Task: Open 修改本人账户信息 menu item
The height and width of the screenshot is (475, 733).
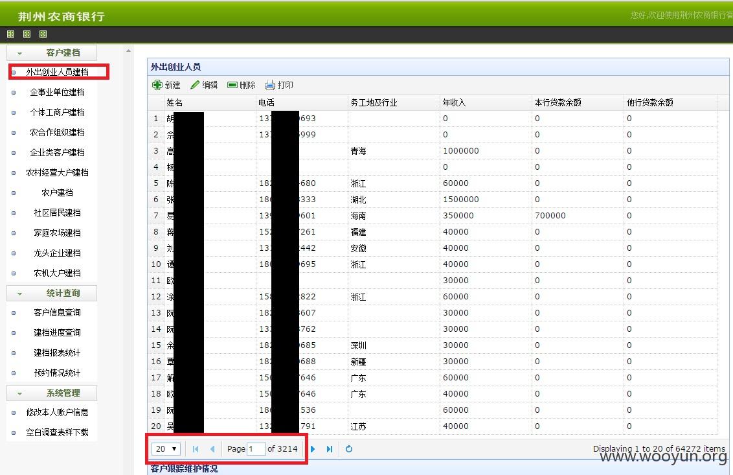Action: [x=57, y=412]
